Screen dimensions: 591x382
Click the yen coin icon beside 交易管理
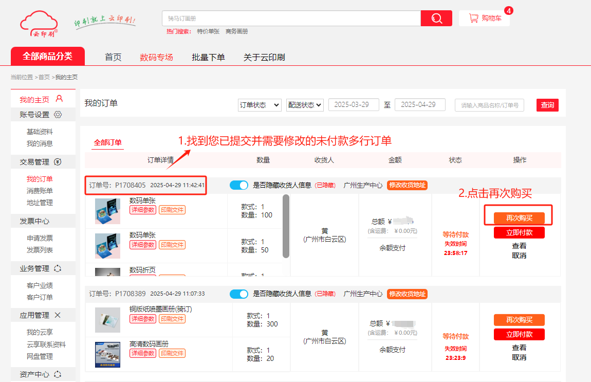click(58, 162)
